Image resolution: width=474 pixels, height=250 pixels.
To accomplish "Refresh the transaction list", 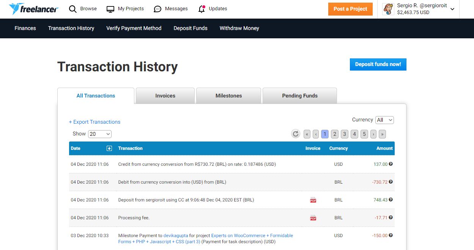I will [x=296, y=134].
